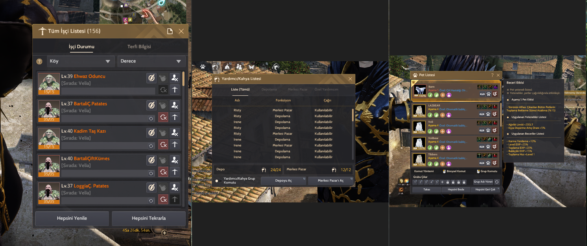Screen dimensions: 587x246
Task: Select Liste (Tümü) tab in maid list
Action: click(x=240, y=89)
